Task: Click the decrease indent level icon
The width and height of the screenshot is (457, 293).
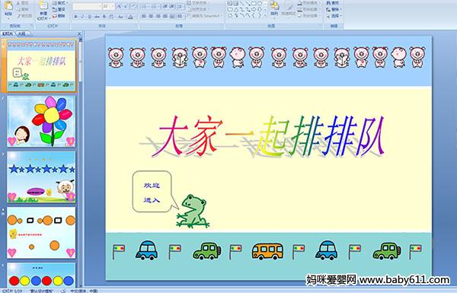Action: pos(165,6)
